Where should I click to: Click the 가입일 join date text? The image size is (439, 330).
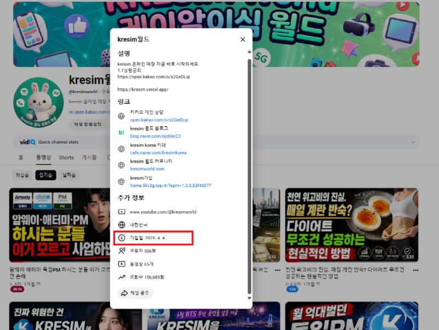[147, 238]
